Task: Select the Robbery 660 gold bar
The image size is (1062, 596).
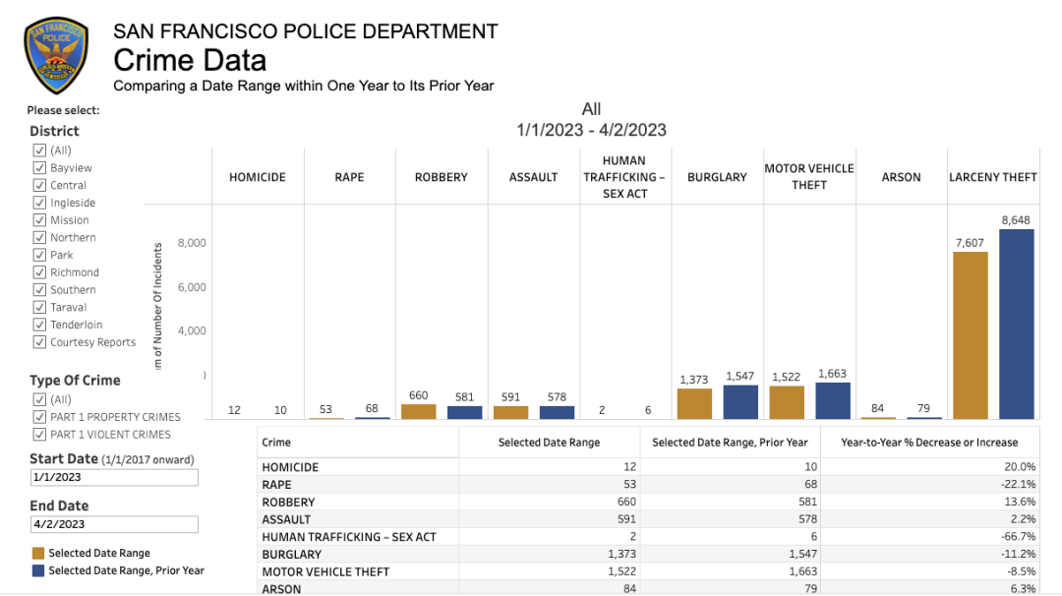Action: 418,412
